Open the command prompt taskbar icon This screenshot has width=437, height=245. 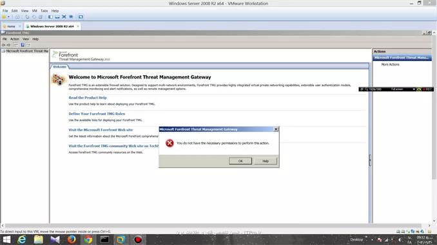105,240
